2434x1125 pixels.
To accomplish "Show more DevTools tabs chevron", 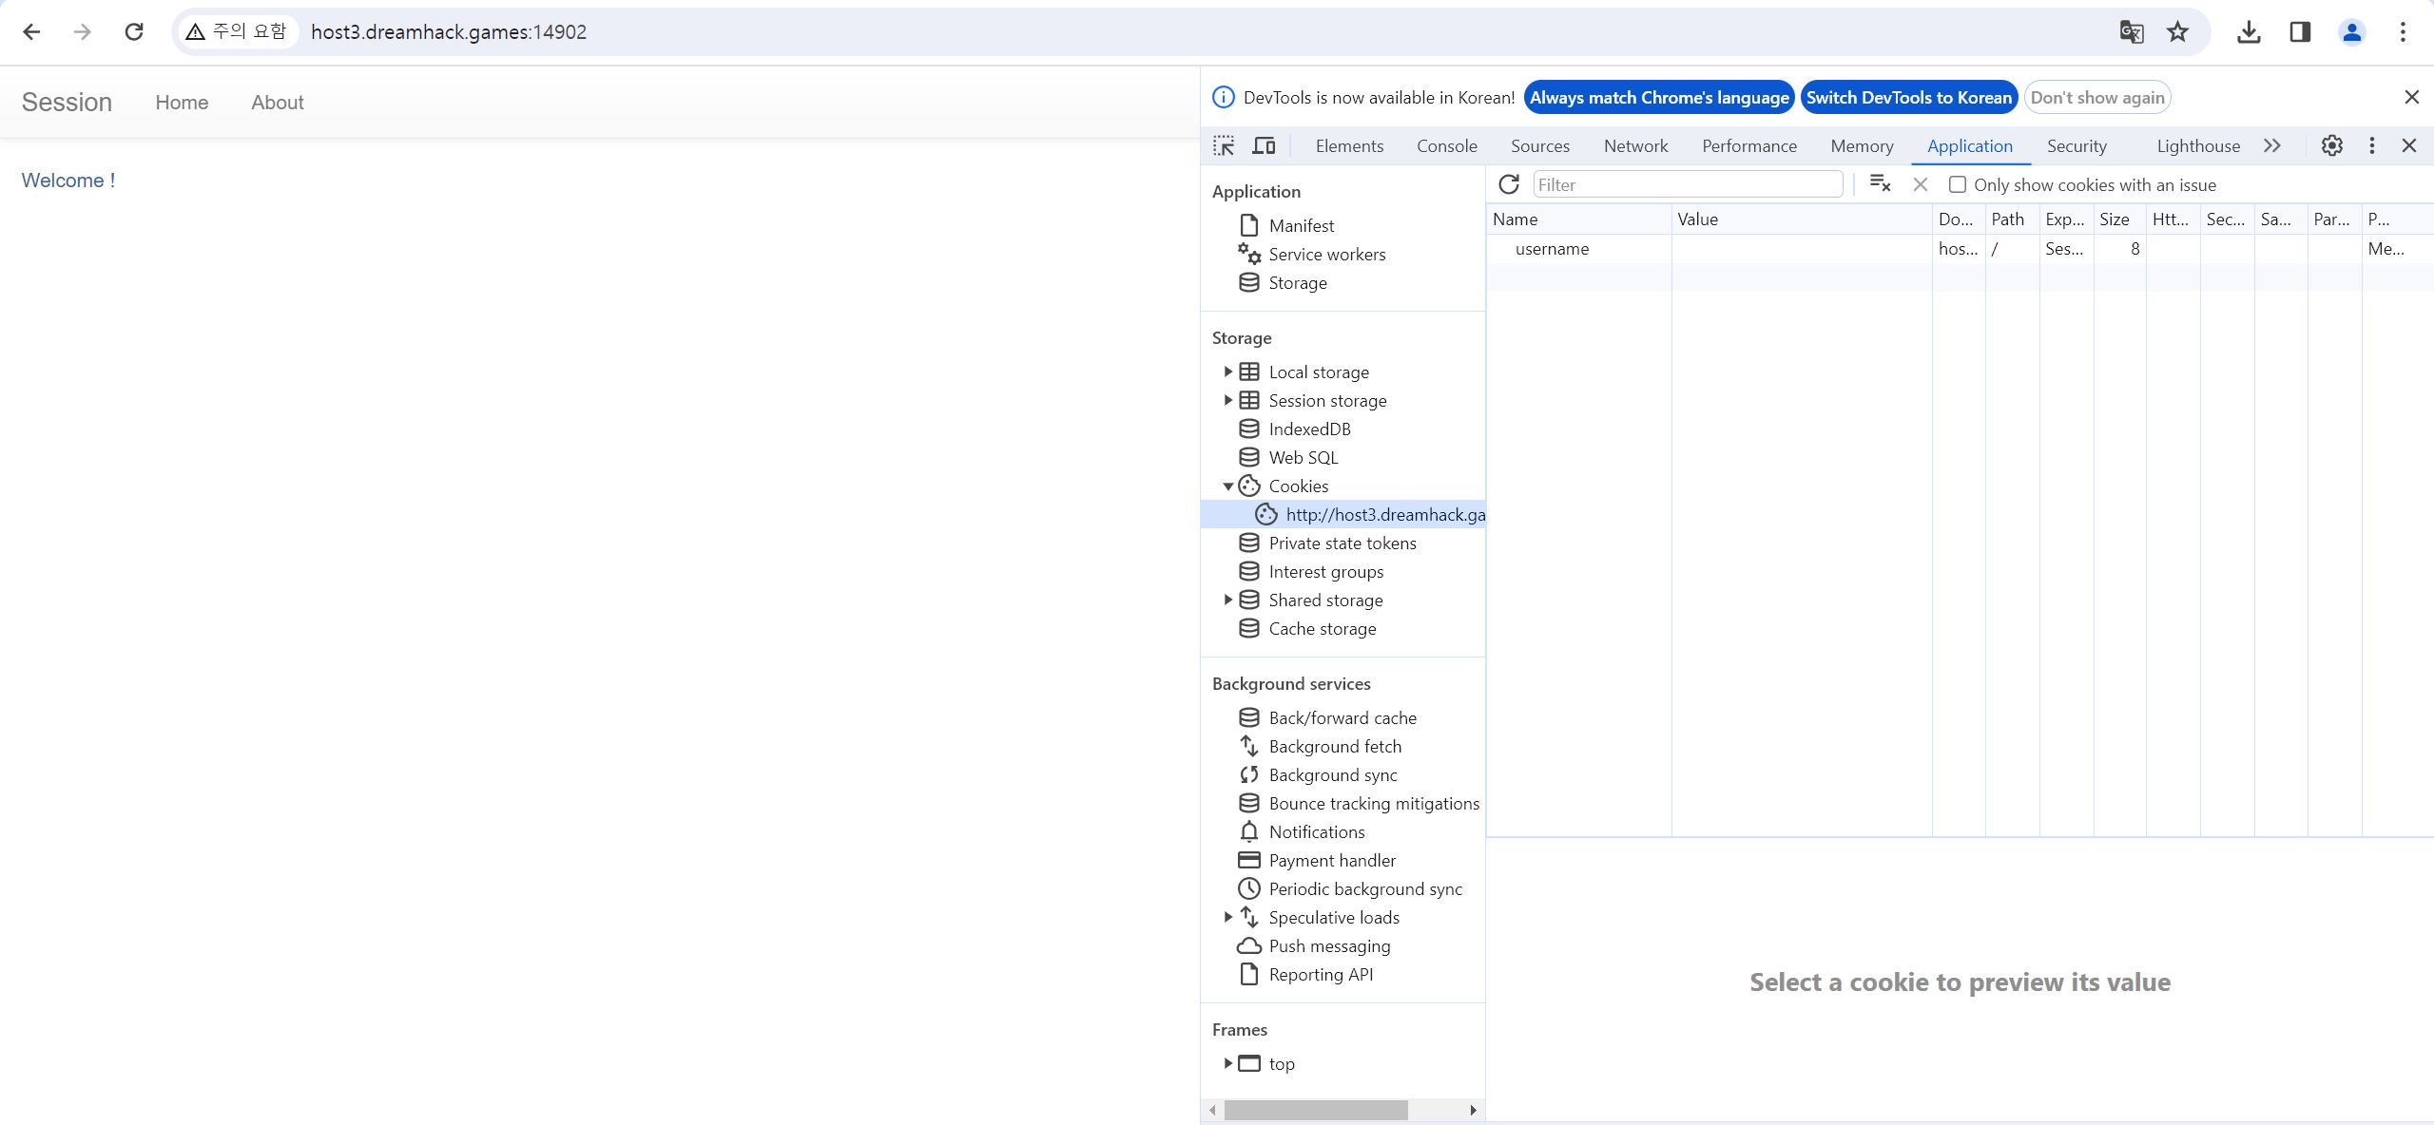I will point(2271,145).
